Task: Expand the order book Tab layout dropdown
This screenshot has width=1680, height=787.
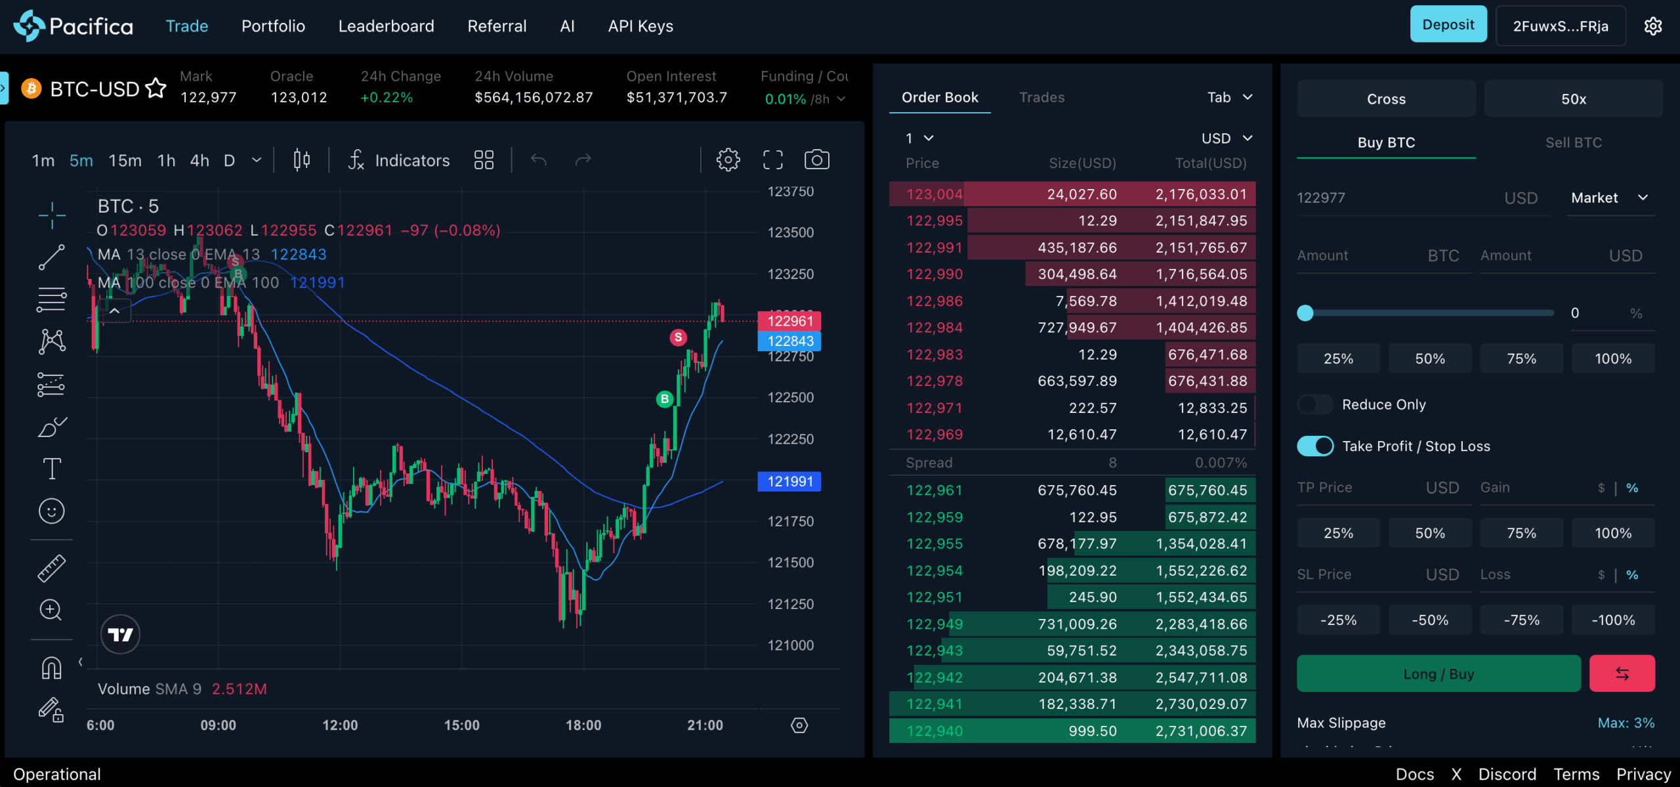Action: pos(1229,97)
